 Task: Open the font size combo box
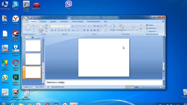(x=68, y=26)
